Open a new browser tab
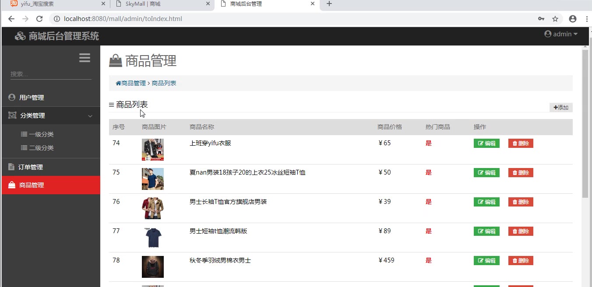The width and height of the screenshot is (592, 287). pos(329,4)
